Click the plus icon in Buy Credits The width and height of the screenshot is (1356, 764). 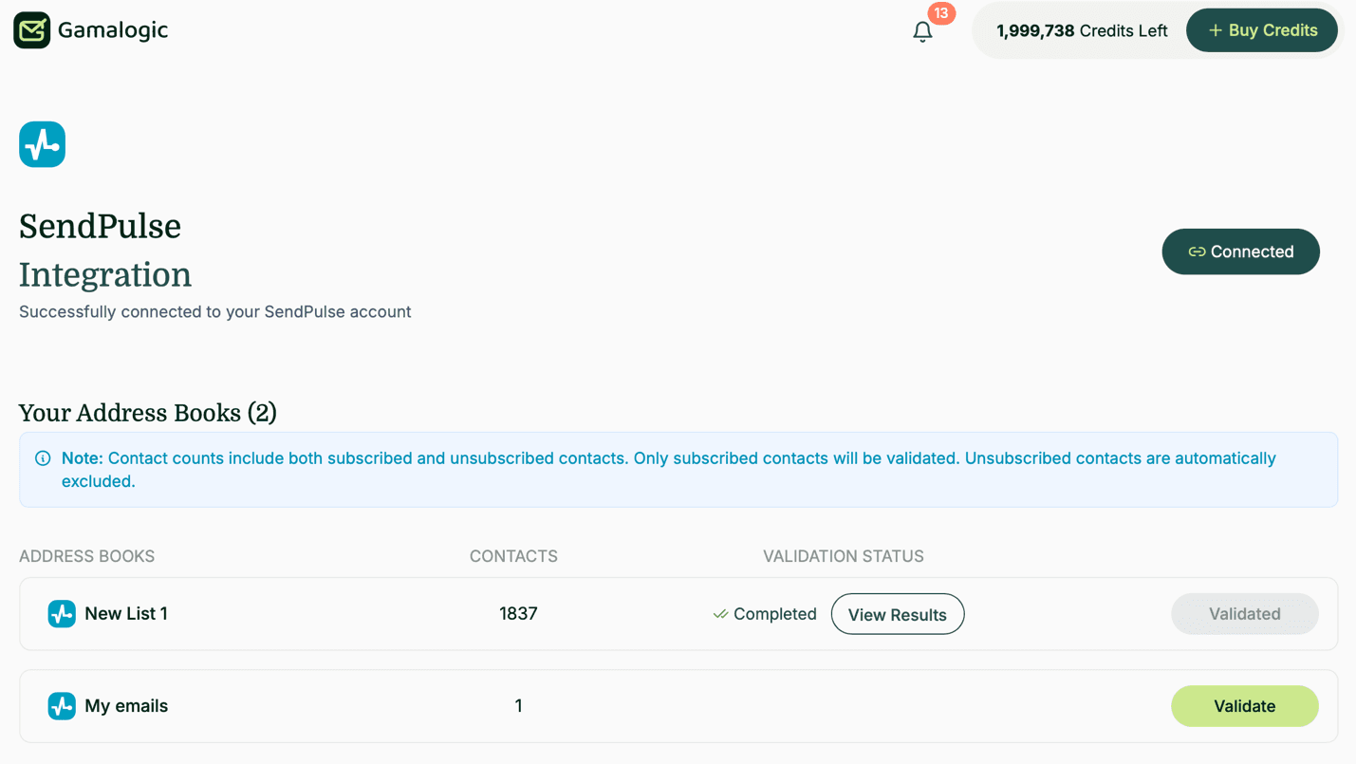[x=1215, y=29]
